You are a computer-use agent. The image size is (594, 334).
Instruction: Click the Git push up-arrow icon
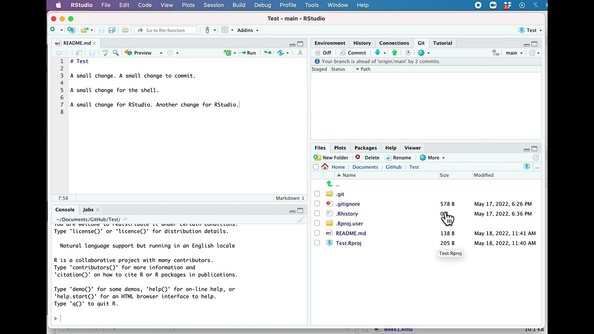point(394,53)
